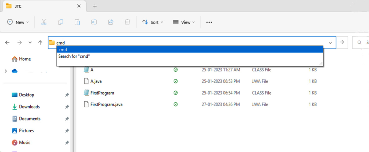
Task: Open the View layout dropdown
Action: [184, 22]
